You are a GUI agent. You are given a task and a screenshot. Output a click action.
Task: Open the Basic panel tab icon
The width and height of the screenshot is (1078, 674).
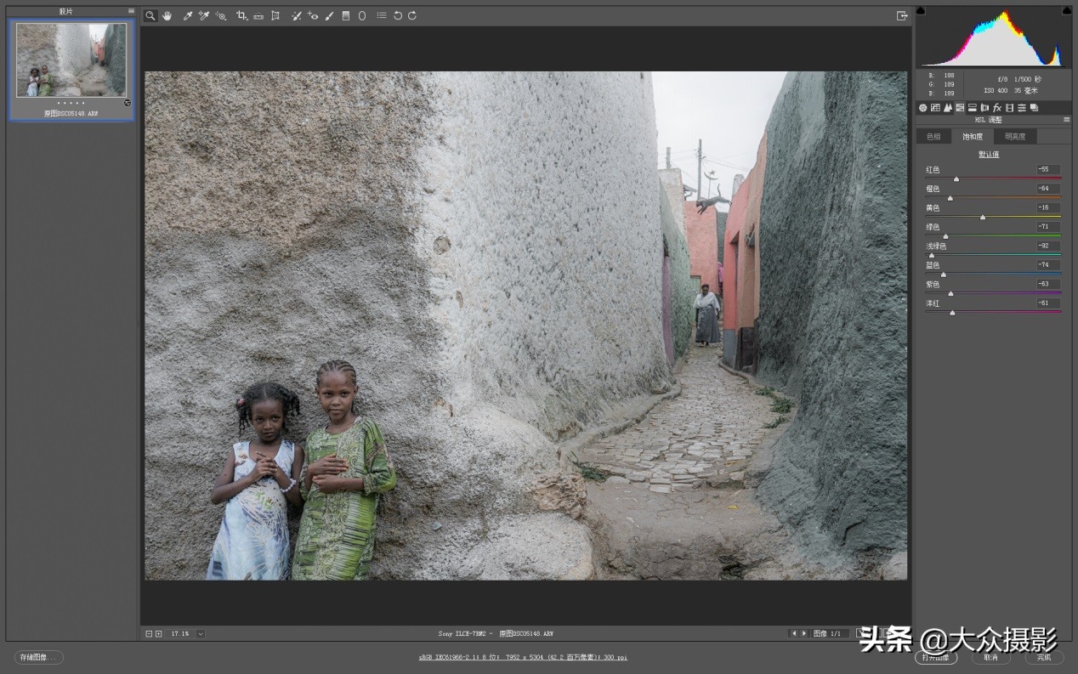(922, 108)
